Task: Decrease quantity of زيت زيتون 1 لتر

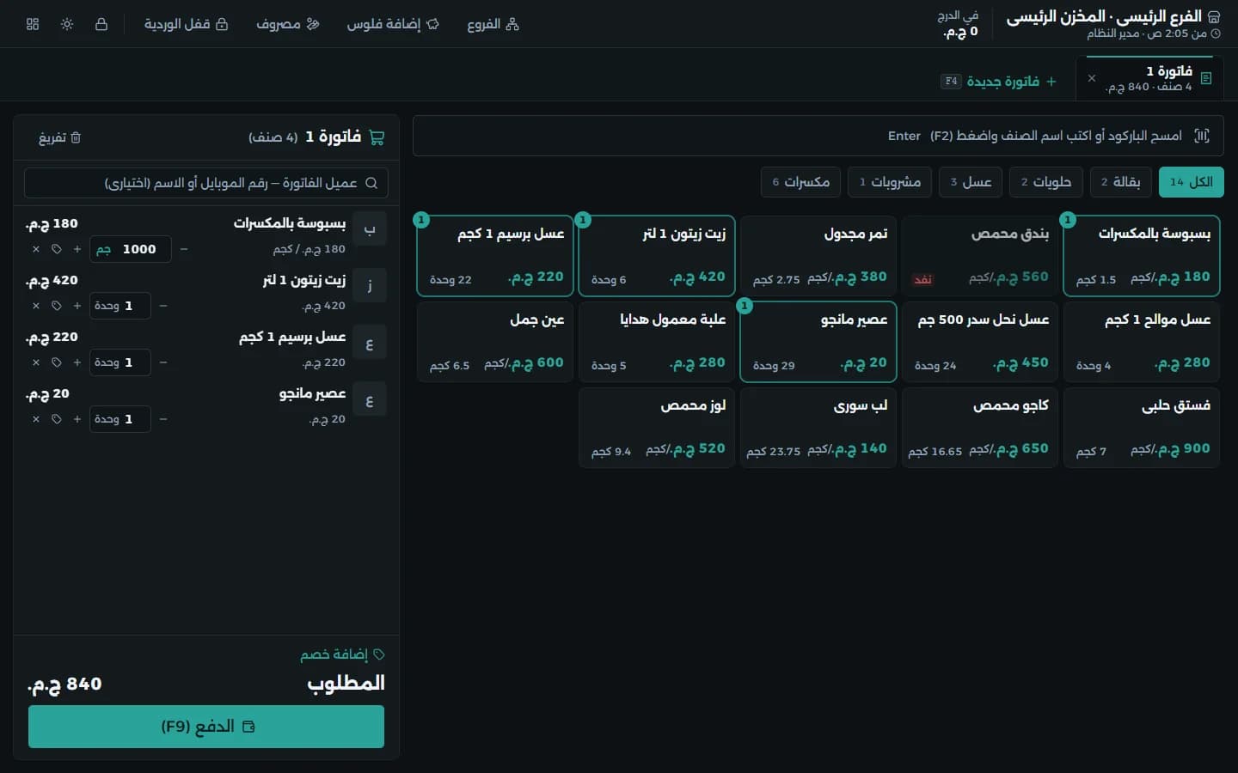Action: (163, 306)
